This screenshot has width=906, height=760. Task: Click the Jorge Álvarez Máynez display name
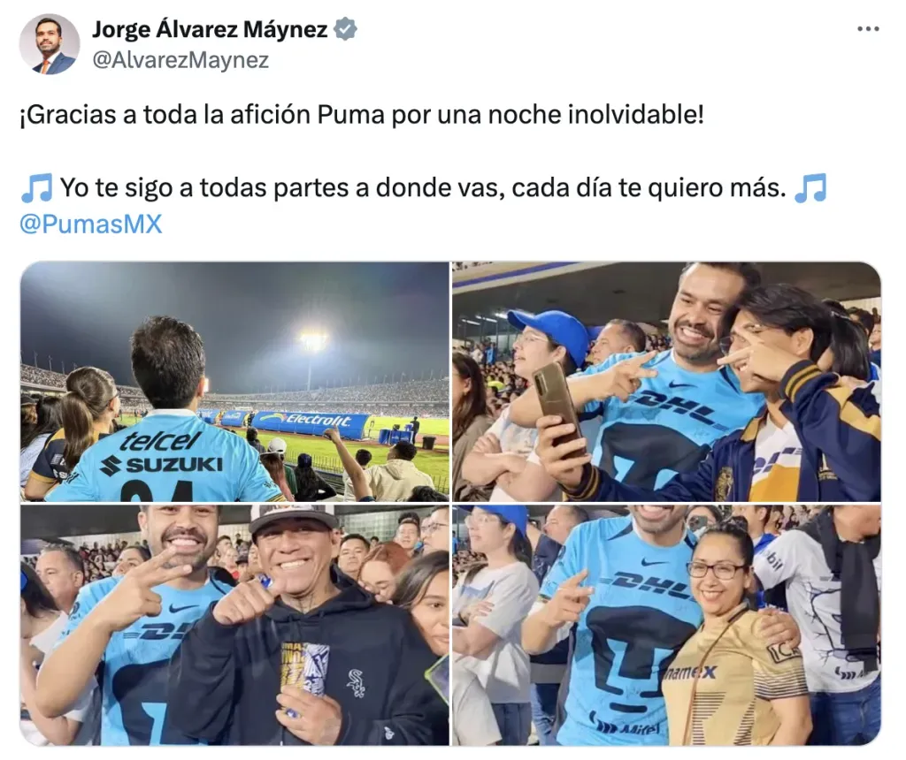click(x=211, y=29)
